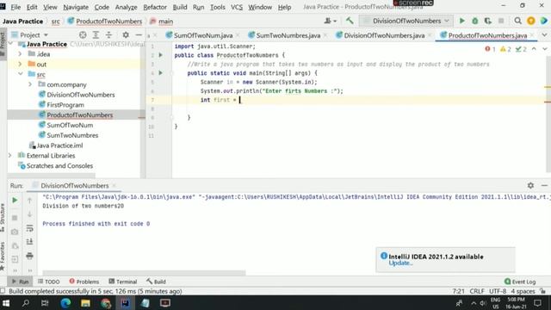Open the VCS menu

(237, 7)
